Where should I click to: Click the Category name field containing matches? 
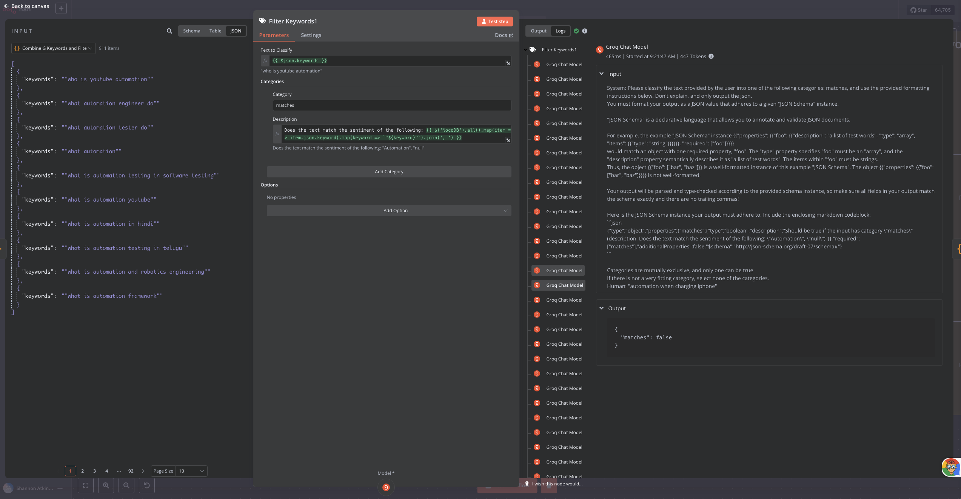point(391,105)
